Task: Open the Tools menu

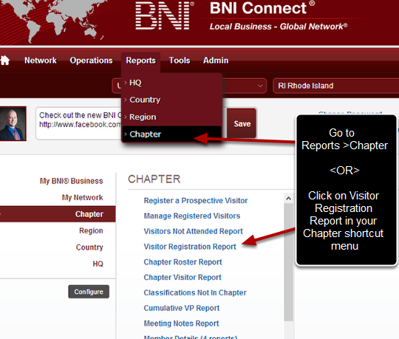Action: tap(180, 61)
